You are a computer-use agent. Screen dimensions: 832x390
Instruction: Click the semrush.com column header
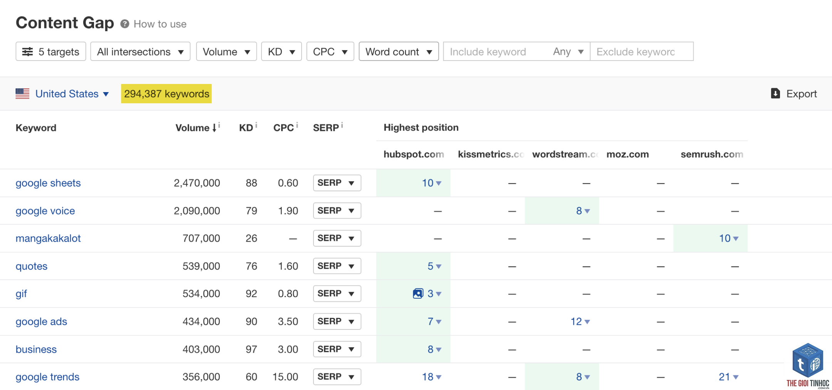712,154
